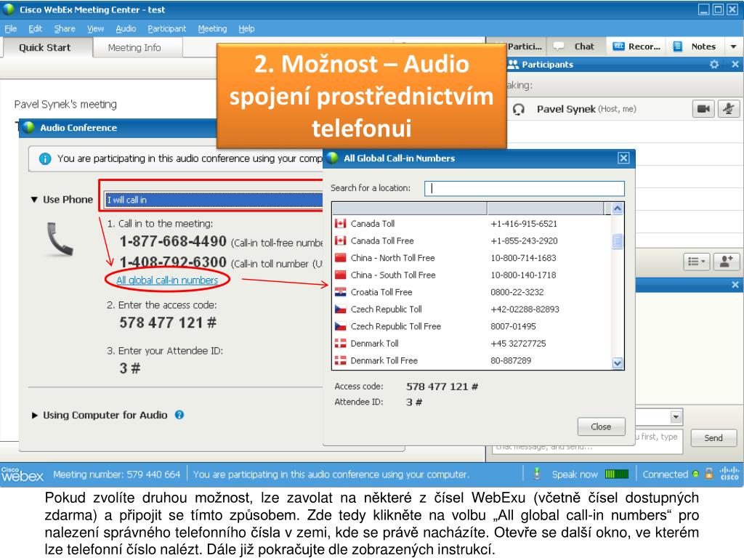Open the File menu

pos(10,28)
